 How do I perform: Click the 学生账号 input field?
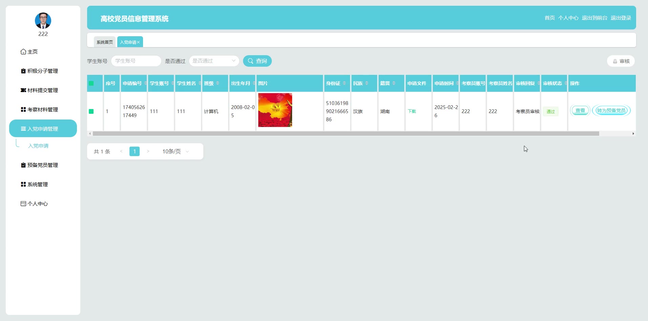136,61
